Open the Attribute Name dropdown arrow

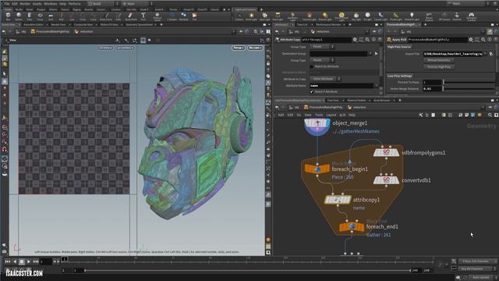[377, 85]
